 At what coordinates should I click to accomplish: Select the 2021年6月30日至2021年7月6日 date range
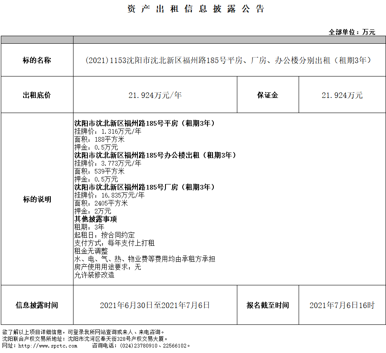(x=155, y=305)
